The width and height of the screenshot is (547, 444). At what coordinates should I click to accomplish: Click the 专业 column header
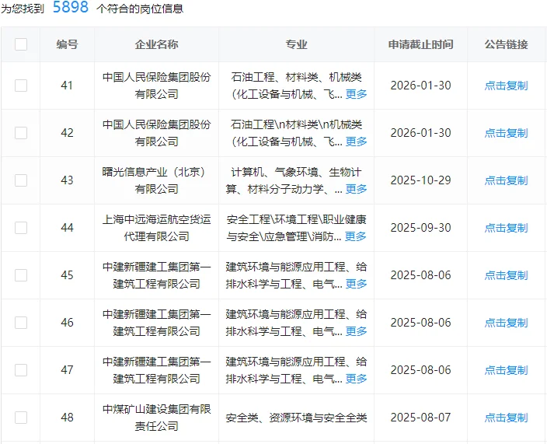[x=296, y=44]
